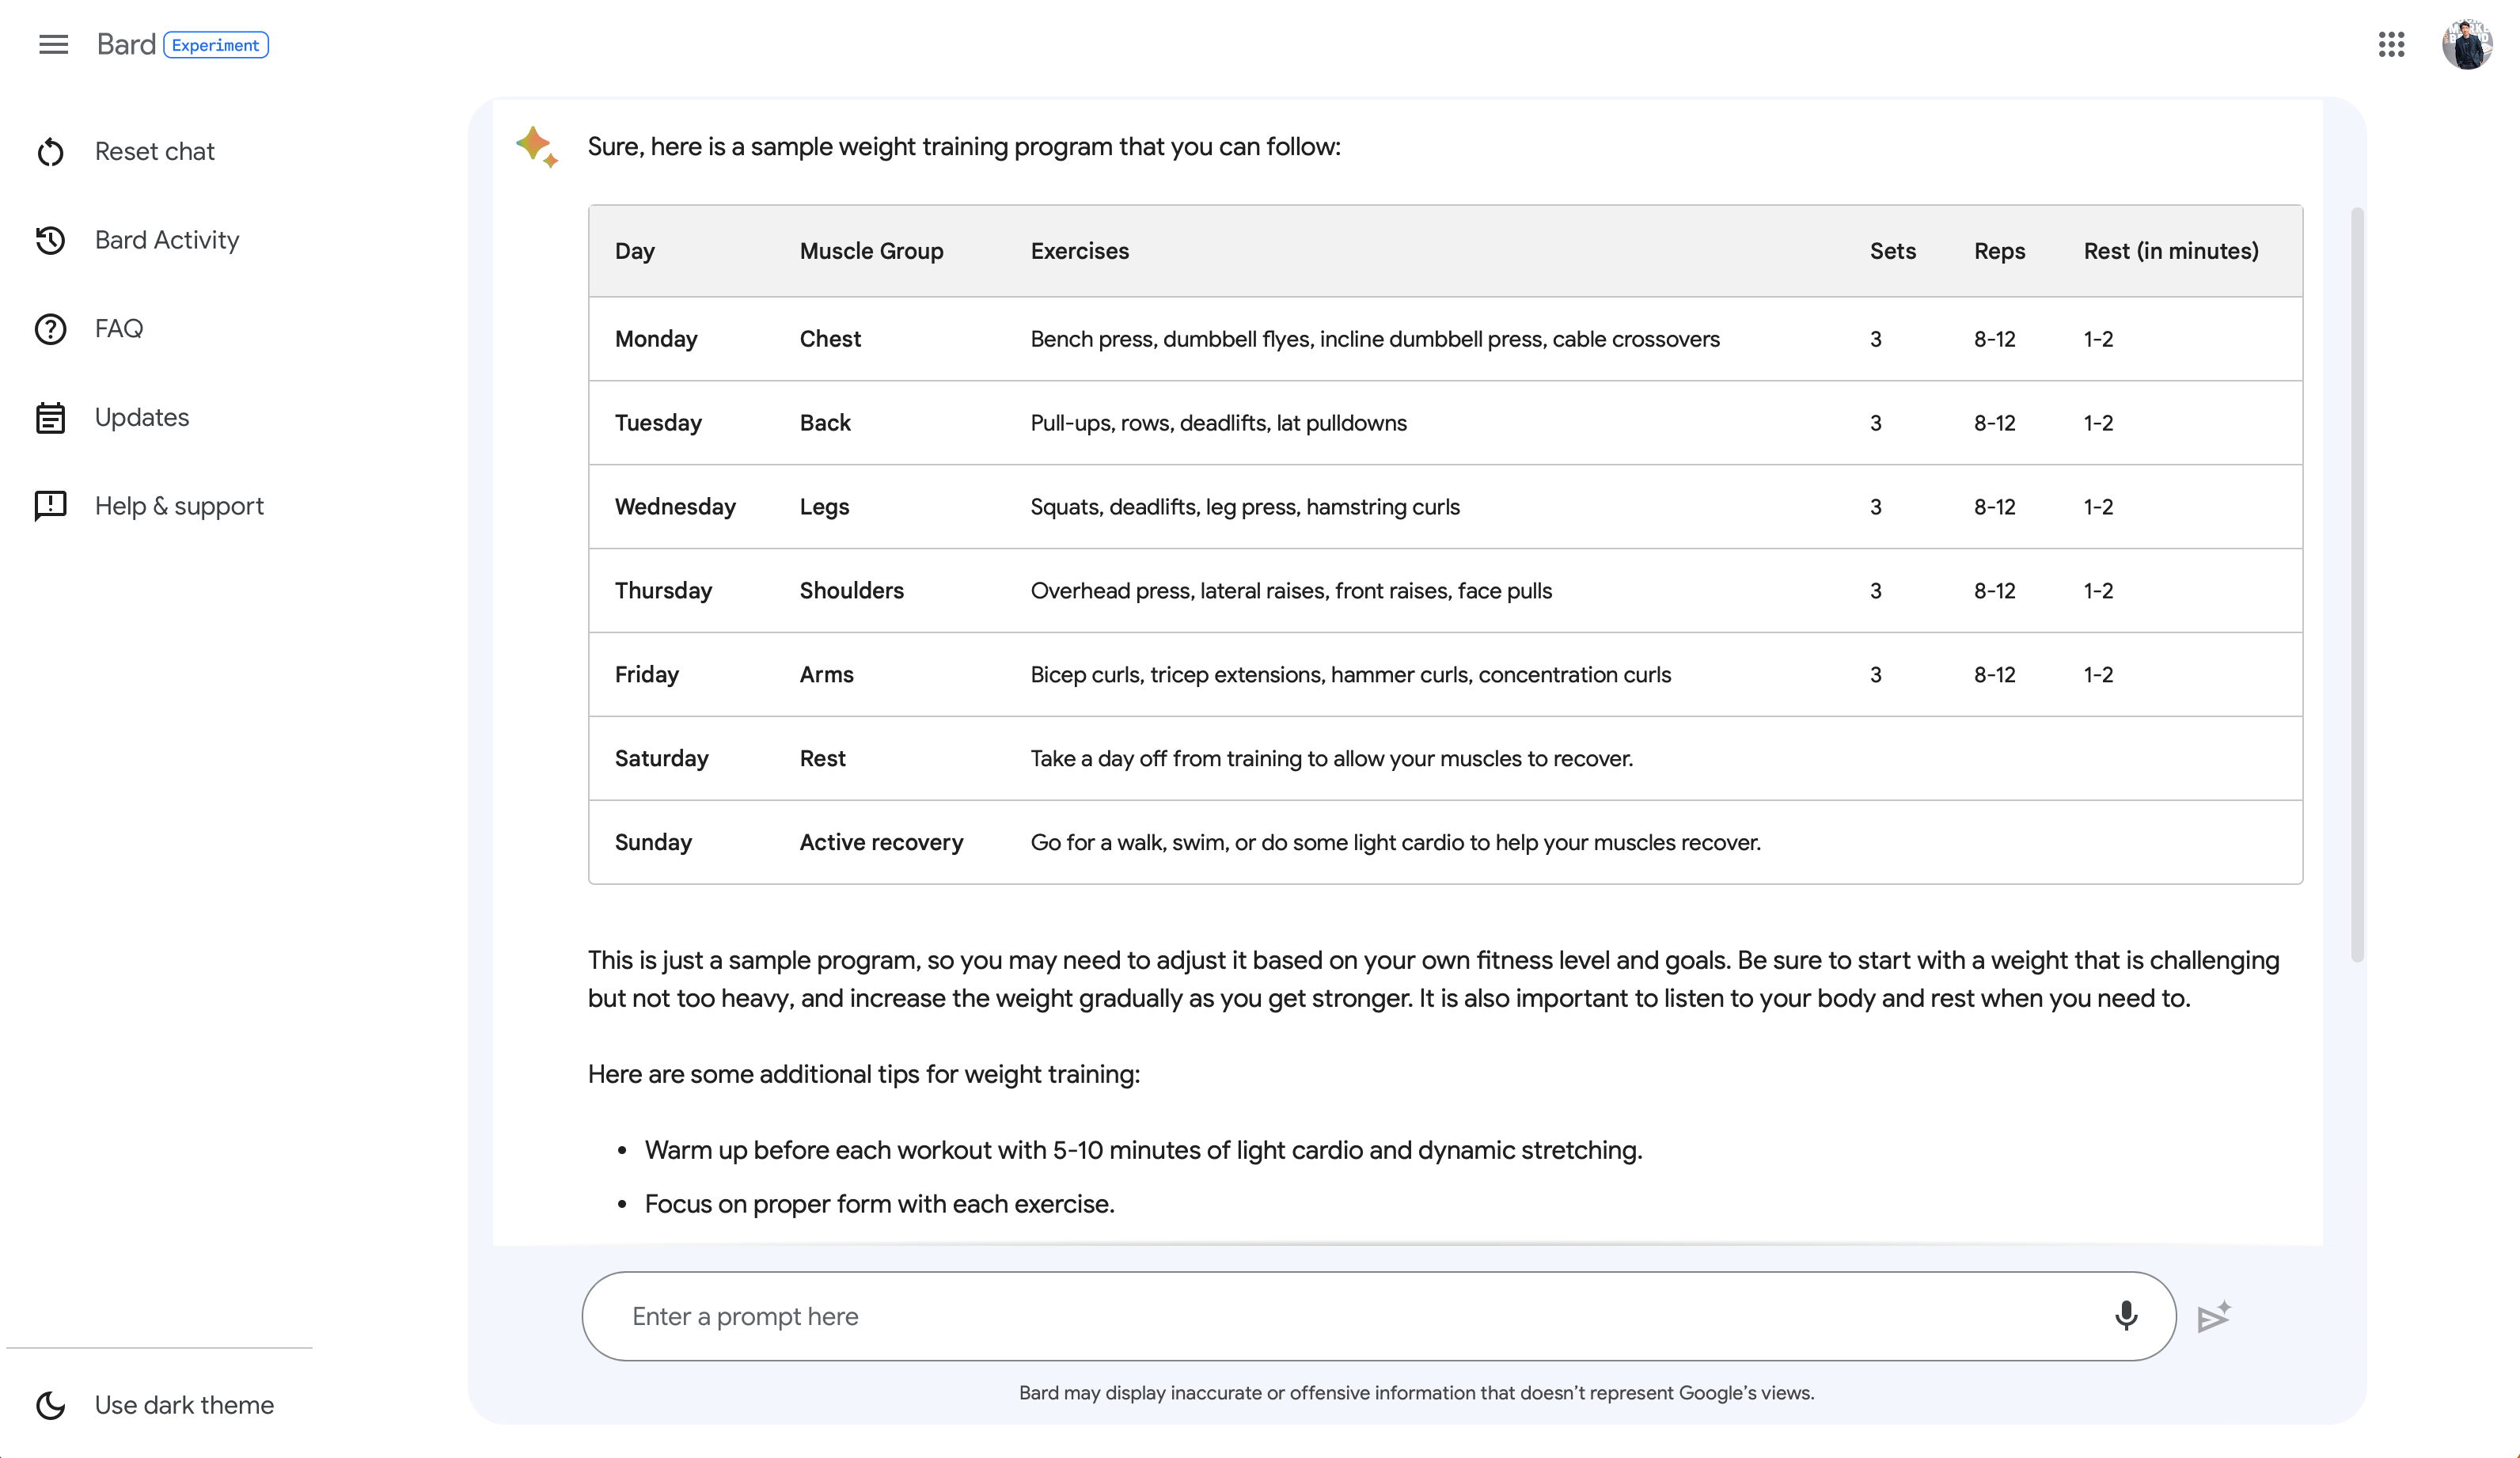Viewport: 2520px width, 1458px height.
Task: Activate microphone voice input
Action: pyautogui.click(x=2126, y=1315)
